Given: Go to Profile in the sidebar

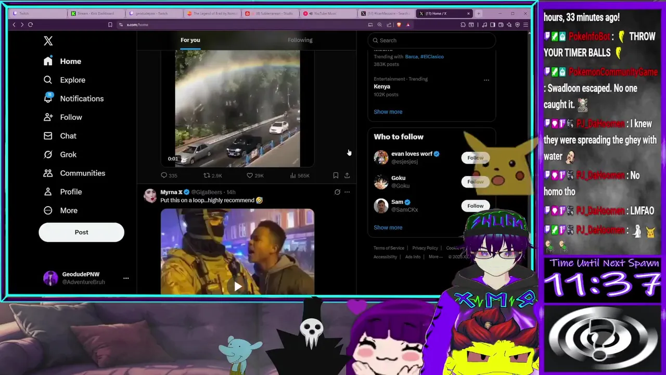Looking at the screenshot, I should tap(63, 192).
